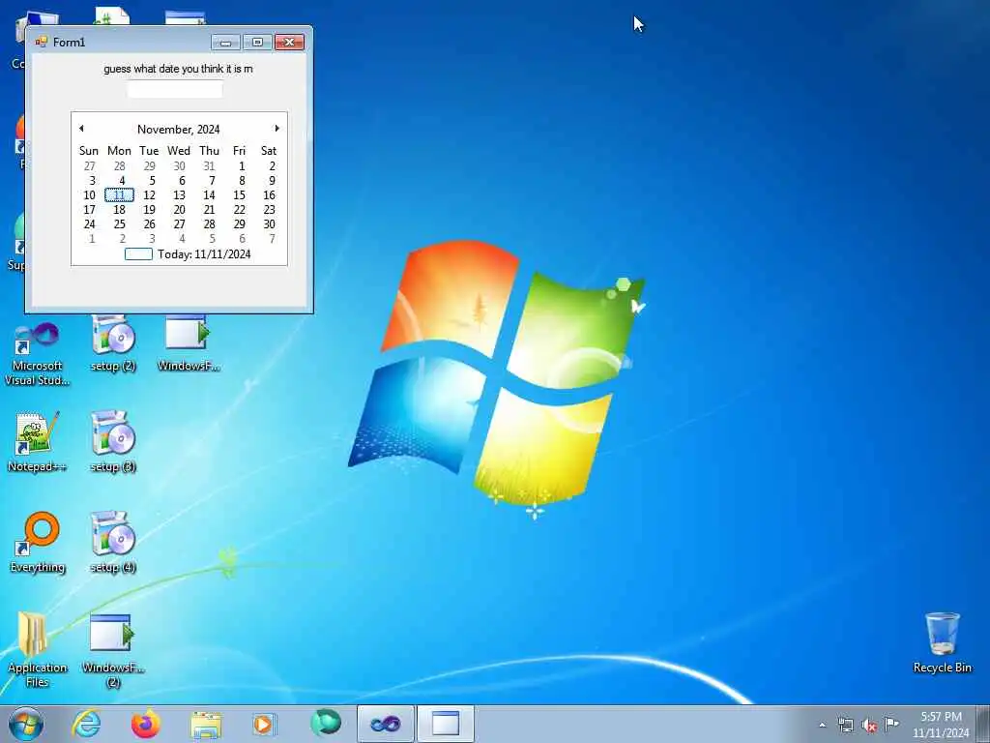The width and height of the screenshot is (990, 743).
Task: Close the Form1 window
Action: (290, 43)
